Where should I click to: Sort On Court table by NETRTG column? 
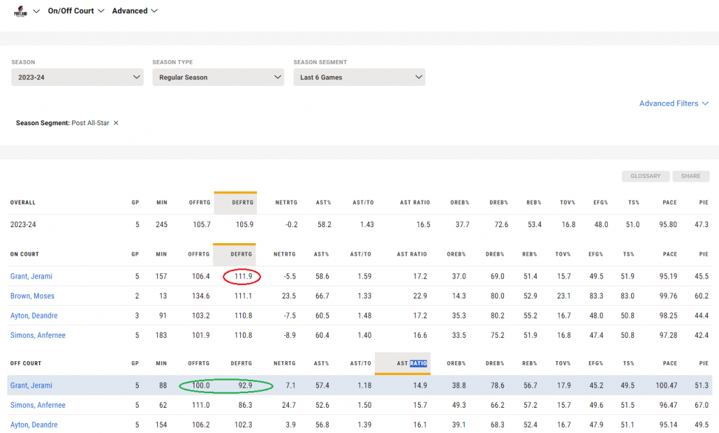click(x=284, y=254)
